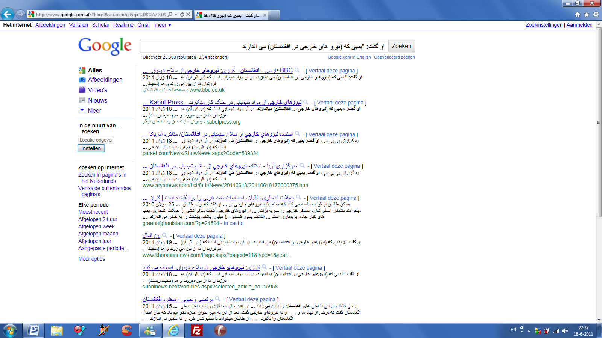Click the Locatie opgeven input field
Screen dimensions: 602x338
(x=96, y=140)
